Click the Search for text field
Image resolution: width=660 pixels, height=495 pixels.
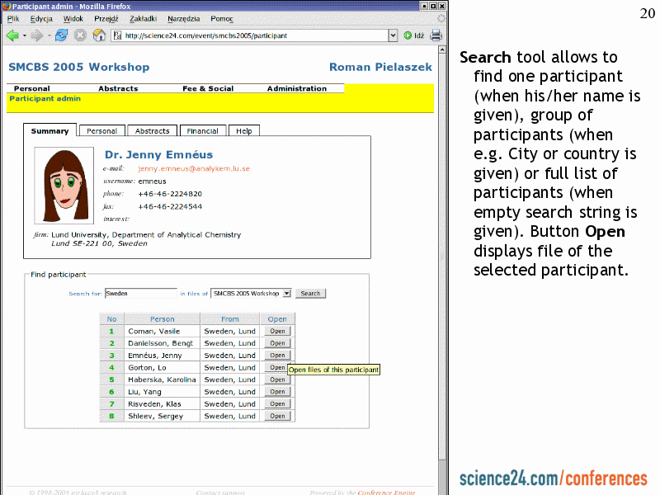[x=140, y=293]
